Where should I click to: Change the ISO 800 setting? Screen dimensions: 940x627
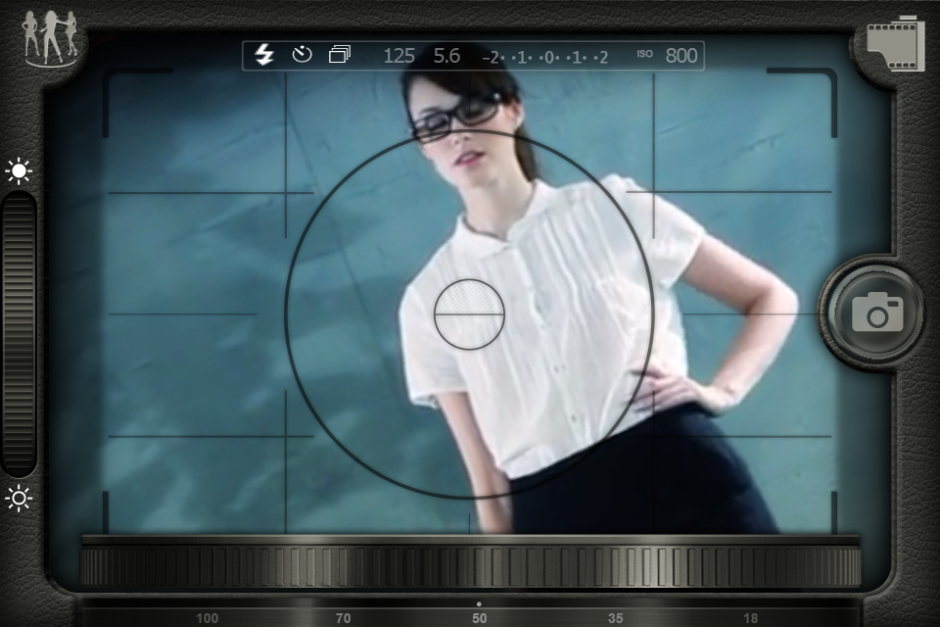pos(667,55)
